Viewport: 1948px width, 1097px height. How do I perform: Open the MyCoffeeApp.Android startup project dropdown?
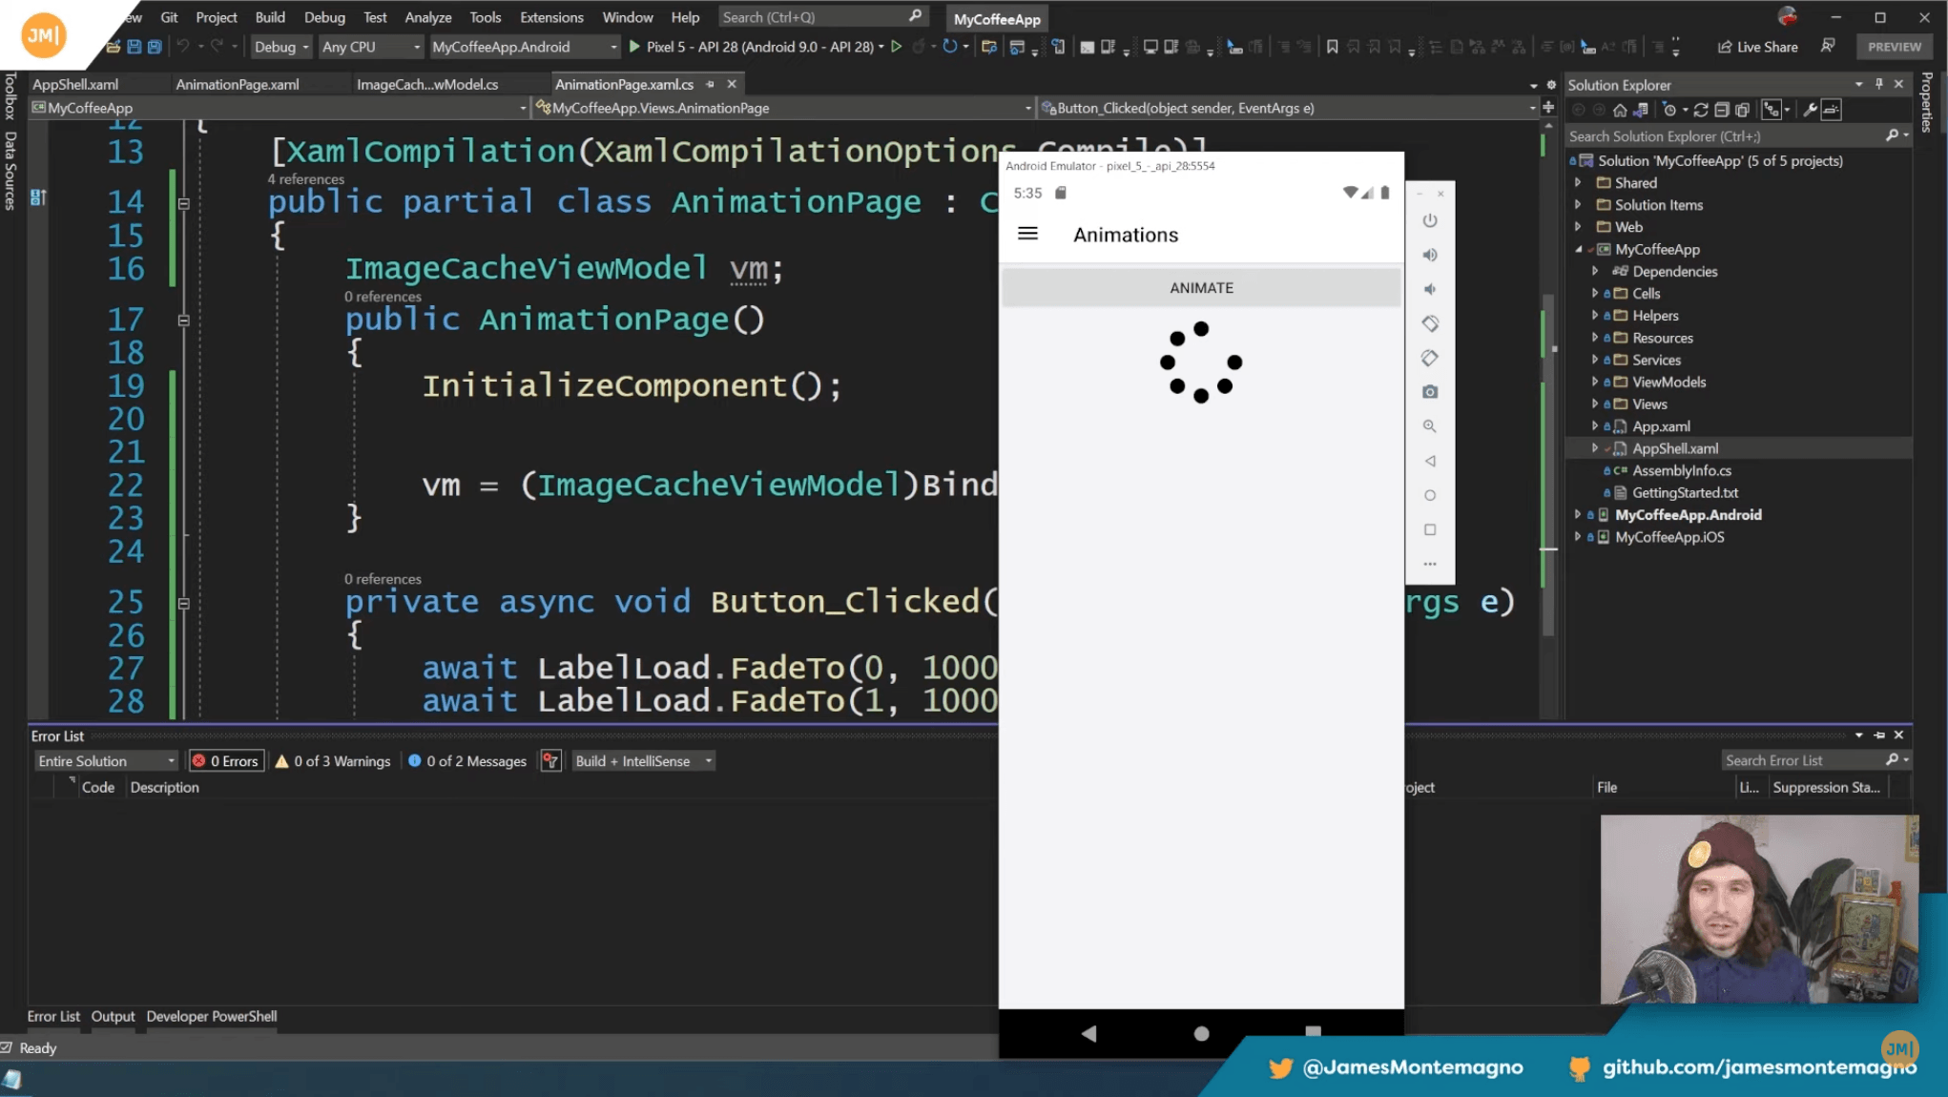point(524,47)
